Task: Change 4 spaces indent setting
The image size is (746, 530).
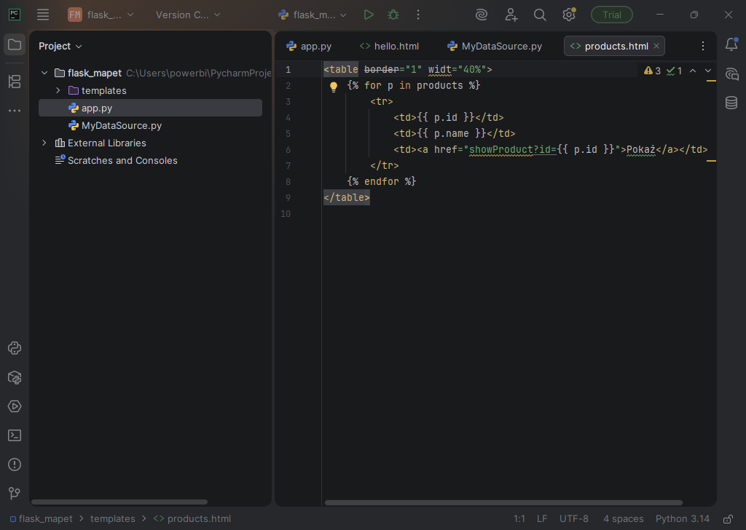Action: 624,518
